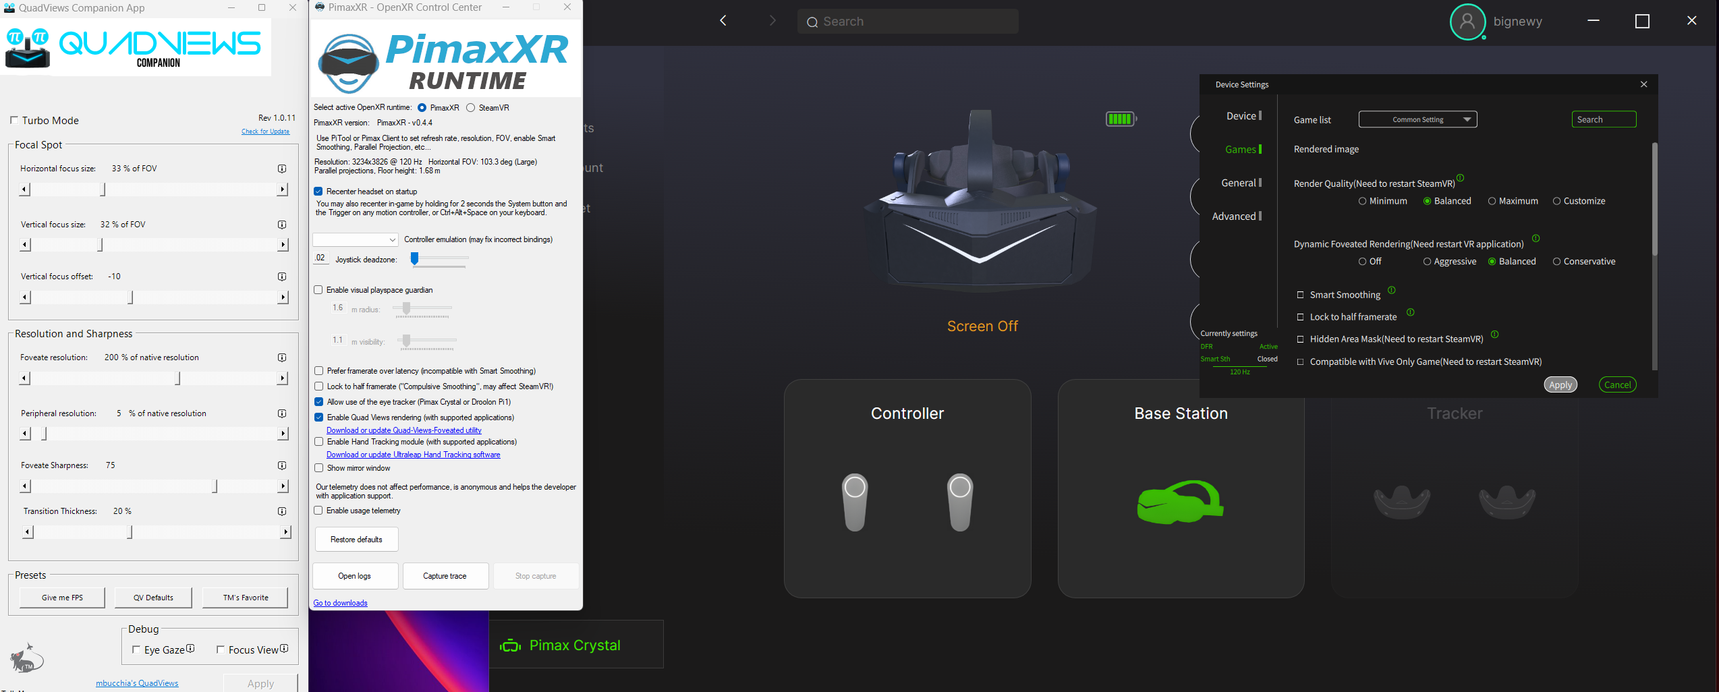
Task: Apply the Give me FPS preset
Action: [62, 598]
